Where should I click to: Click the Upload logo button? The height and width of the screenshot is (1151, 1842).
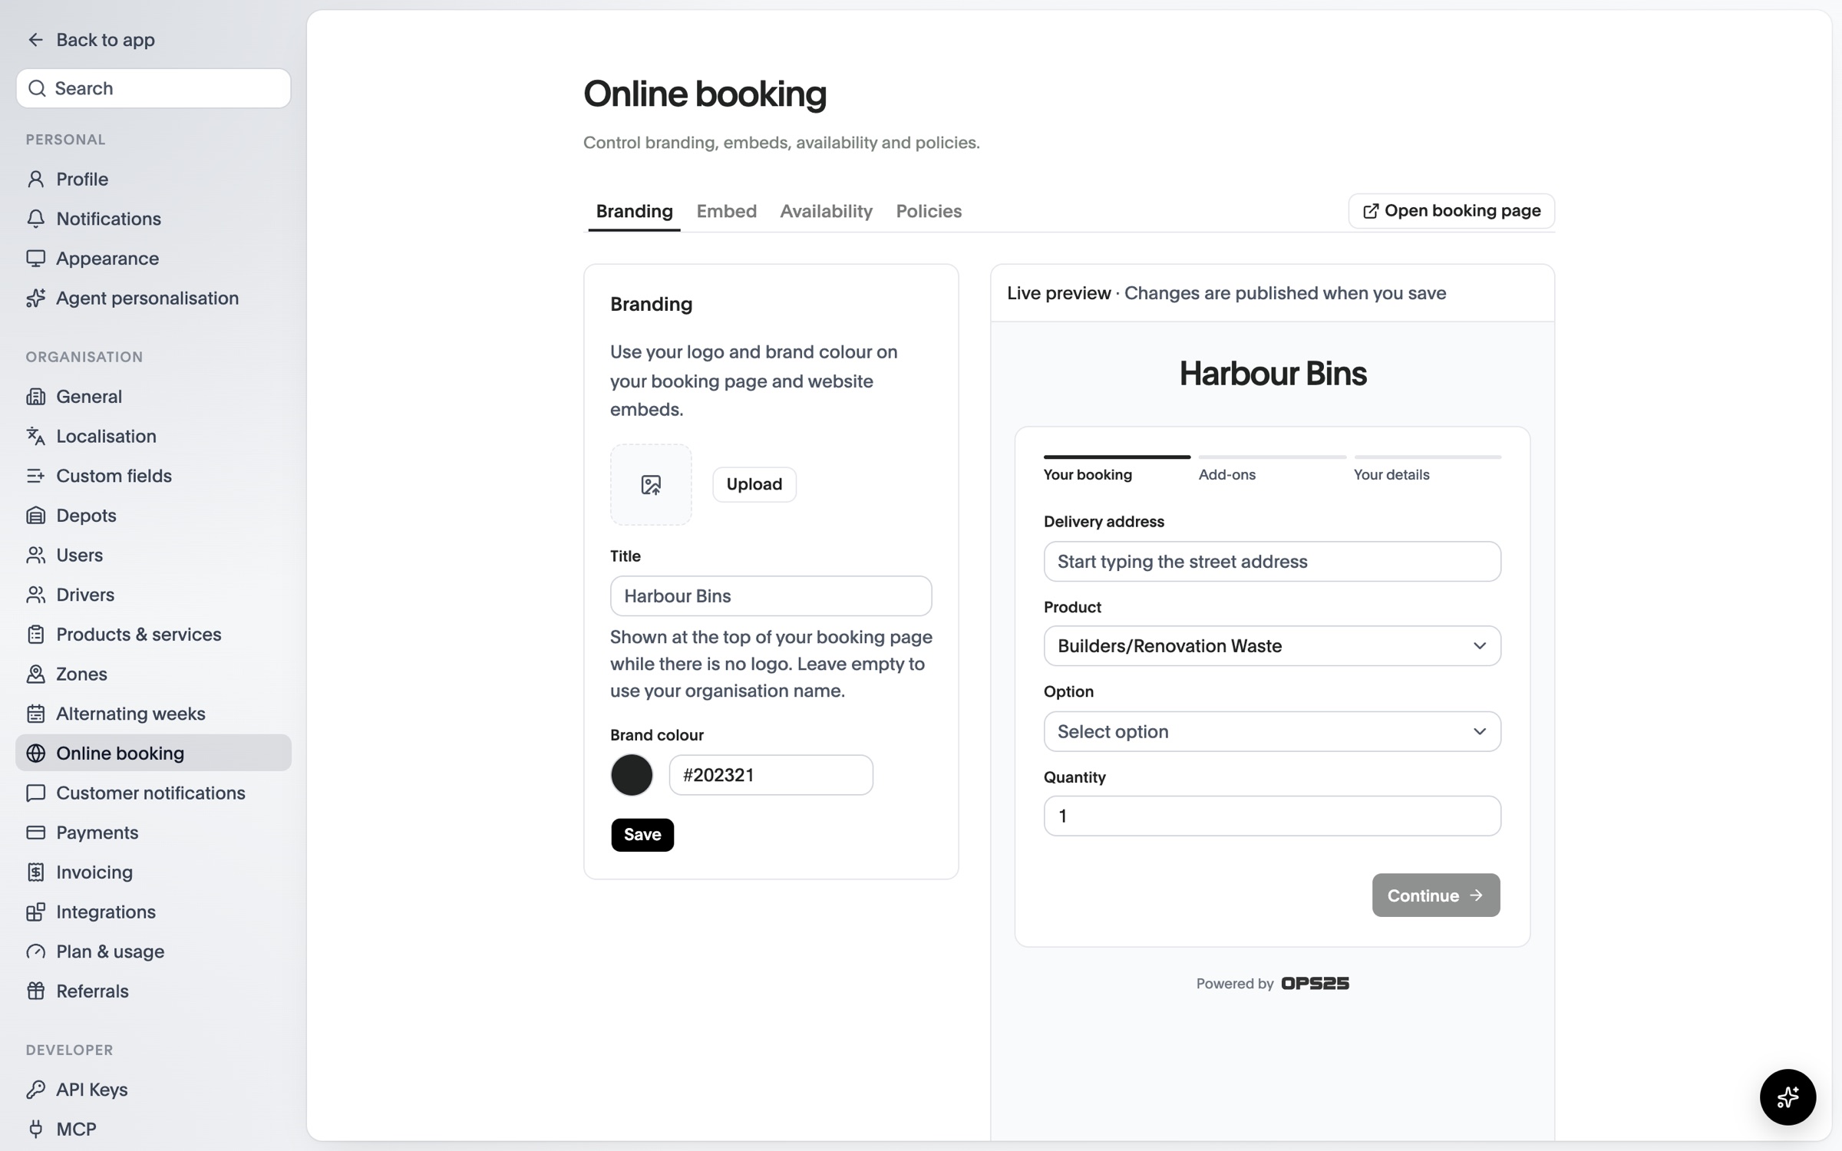click(754, 484)
